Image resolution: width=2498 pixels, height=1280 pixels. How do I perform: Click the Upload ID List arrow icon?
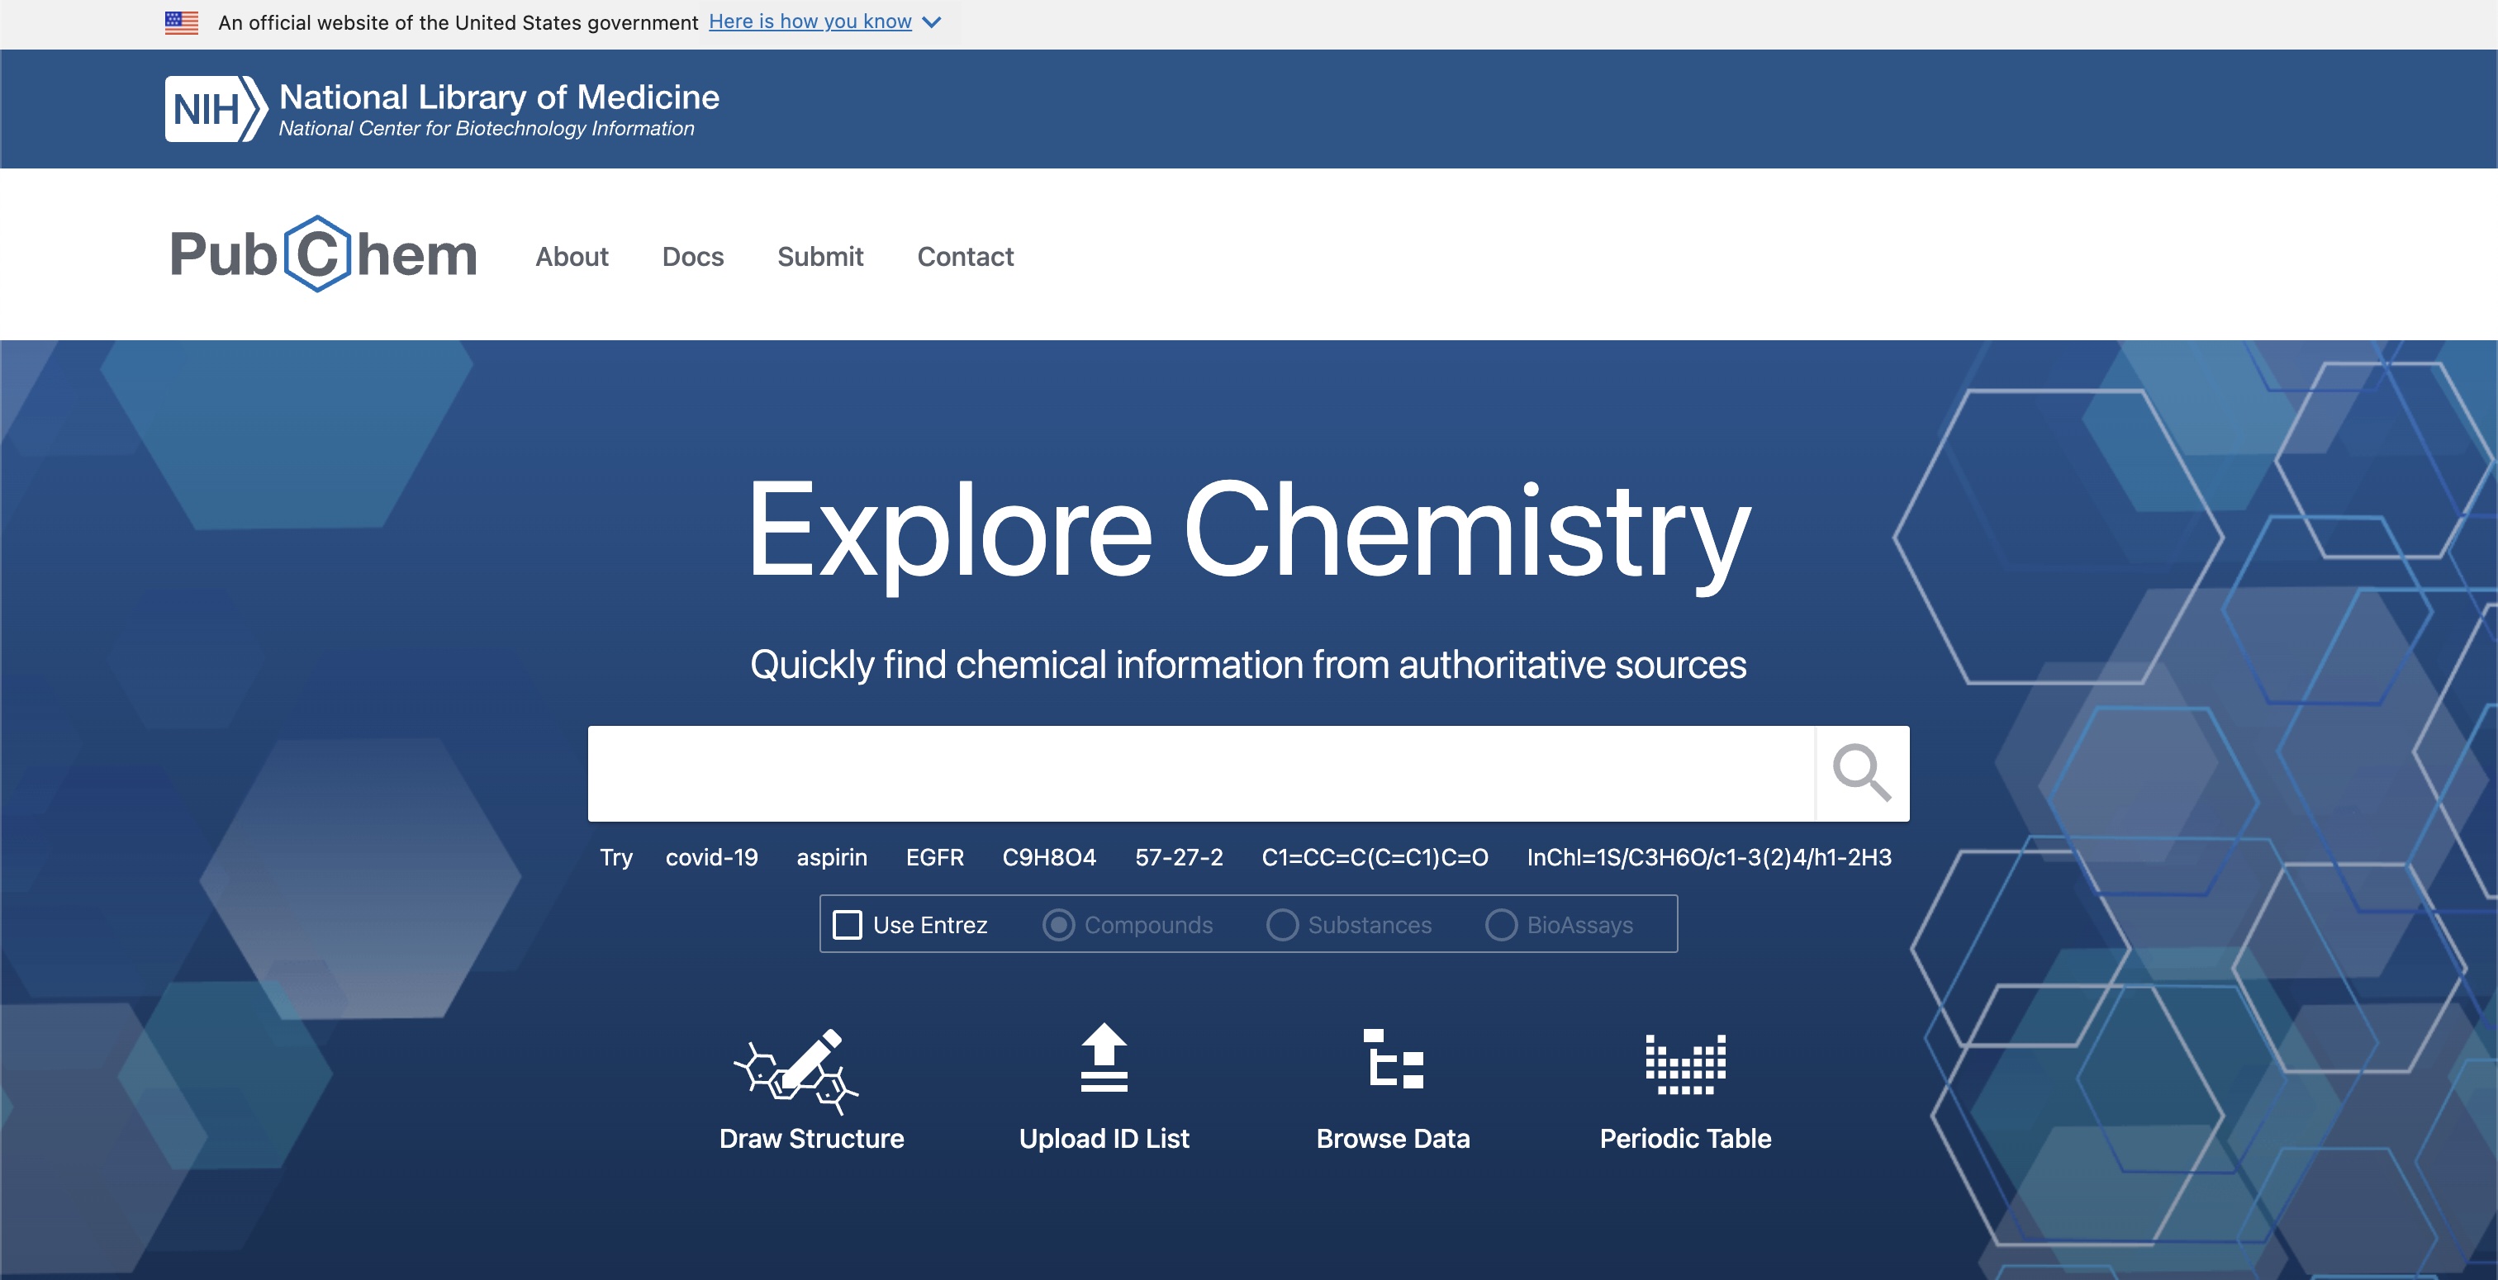click(1104, 1058)
